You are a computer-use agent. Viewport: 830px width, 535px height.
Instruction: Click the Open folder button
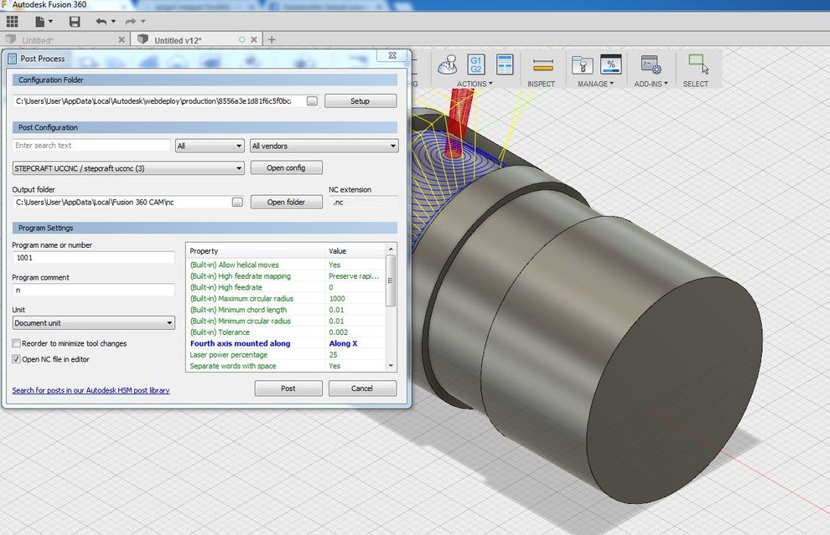point(286,202)
